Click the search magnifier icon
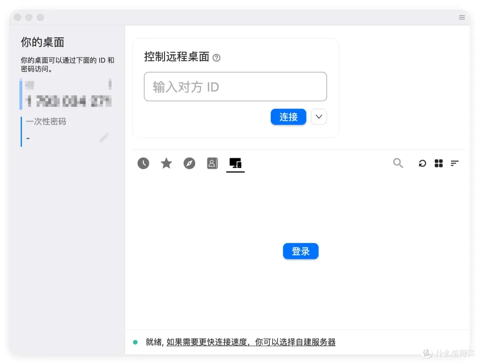479x363 pixels. [x=398, y=163]
